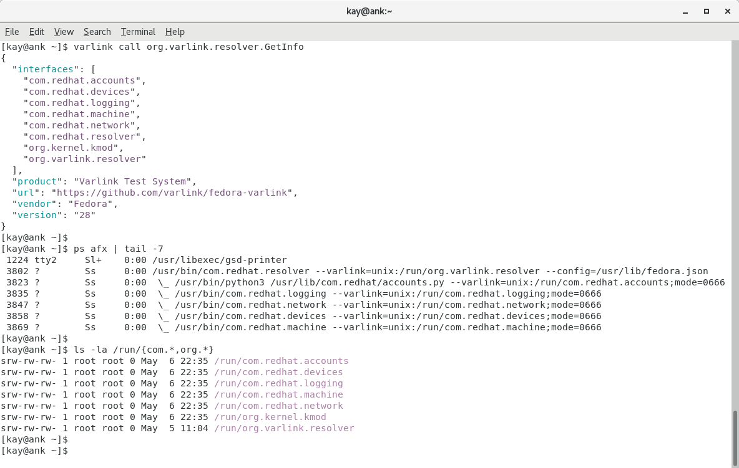Click the "product" JSON key
739x468 pixels.
[37, 181]
